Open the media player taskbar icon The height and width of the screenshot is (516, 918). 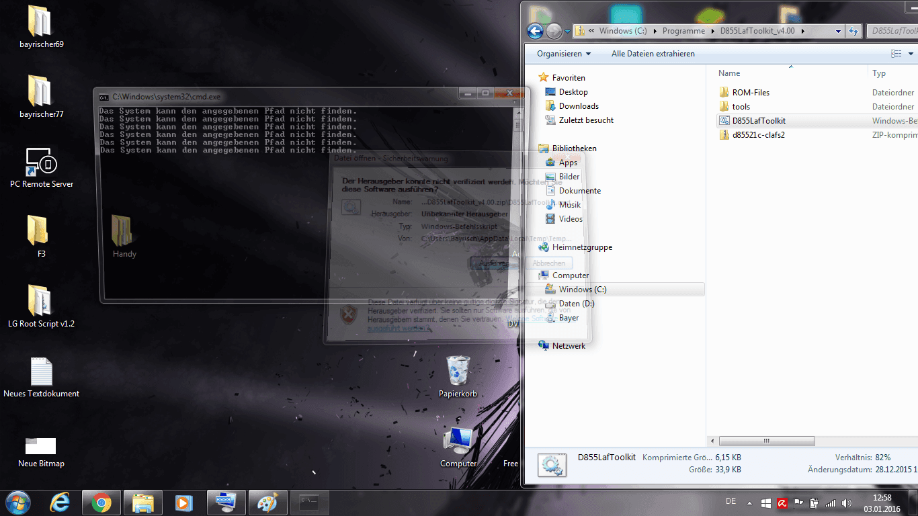[x=182, y=503]
